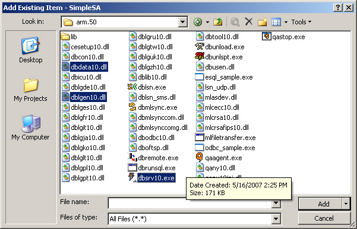Select file dbtool10.dll
Screen dimensions: 357x229
coord(217,37)
